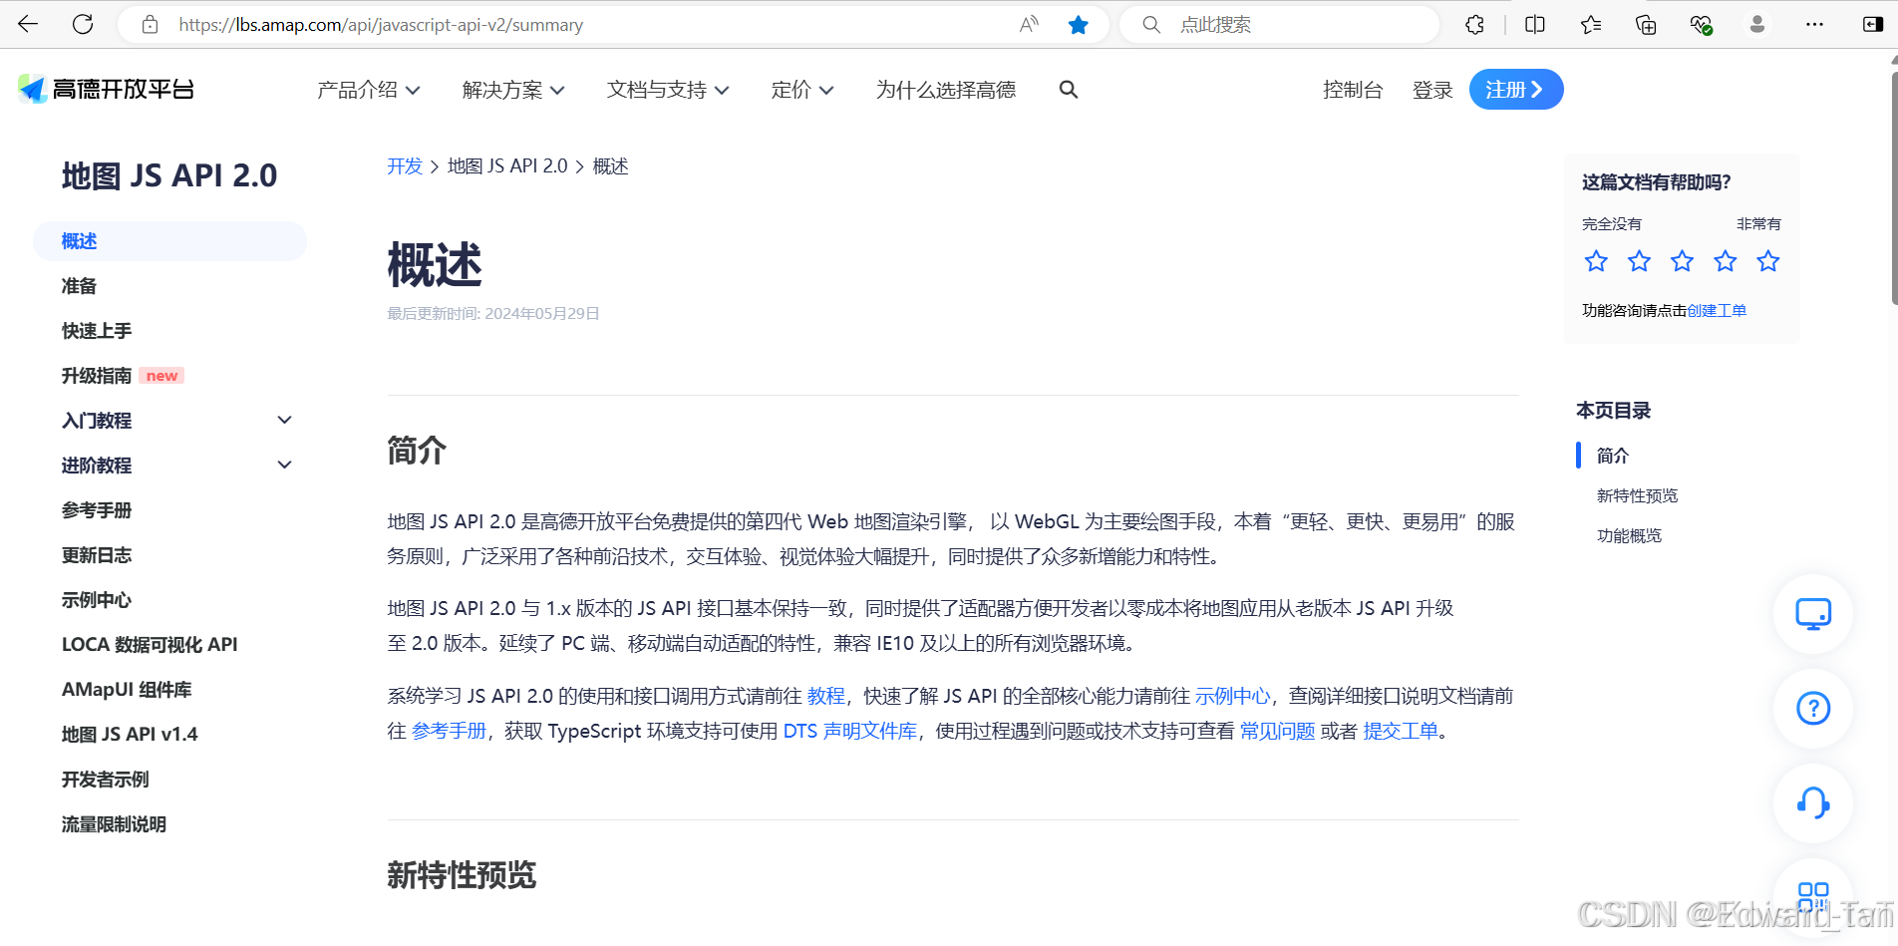Open the floating monitor demo icon
This screenshot has height=946, width=1898.
pyautogui.click(x=1813, y=614)
